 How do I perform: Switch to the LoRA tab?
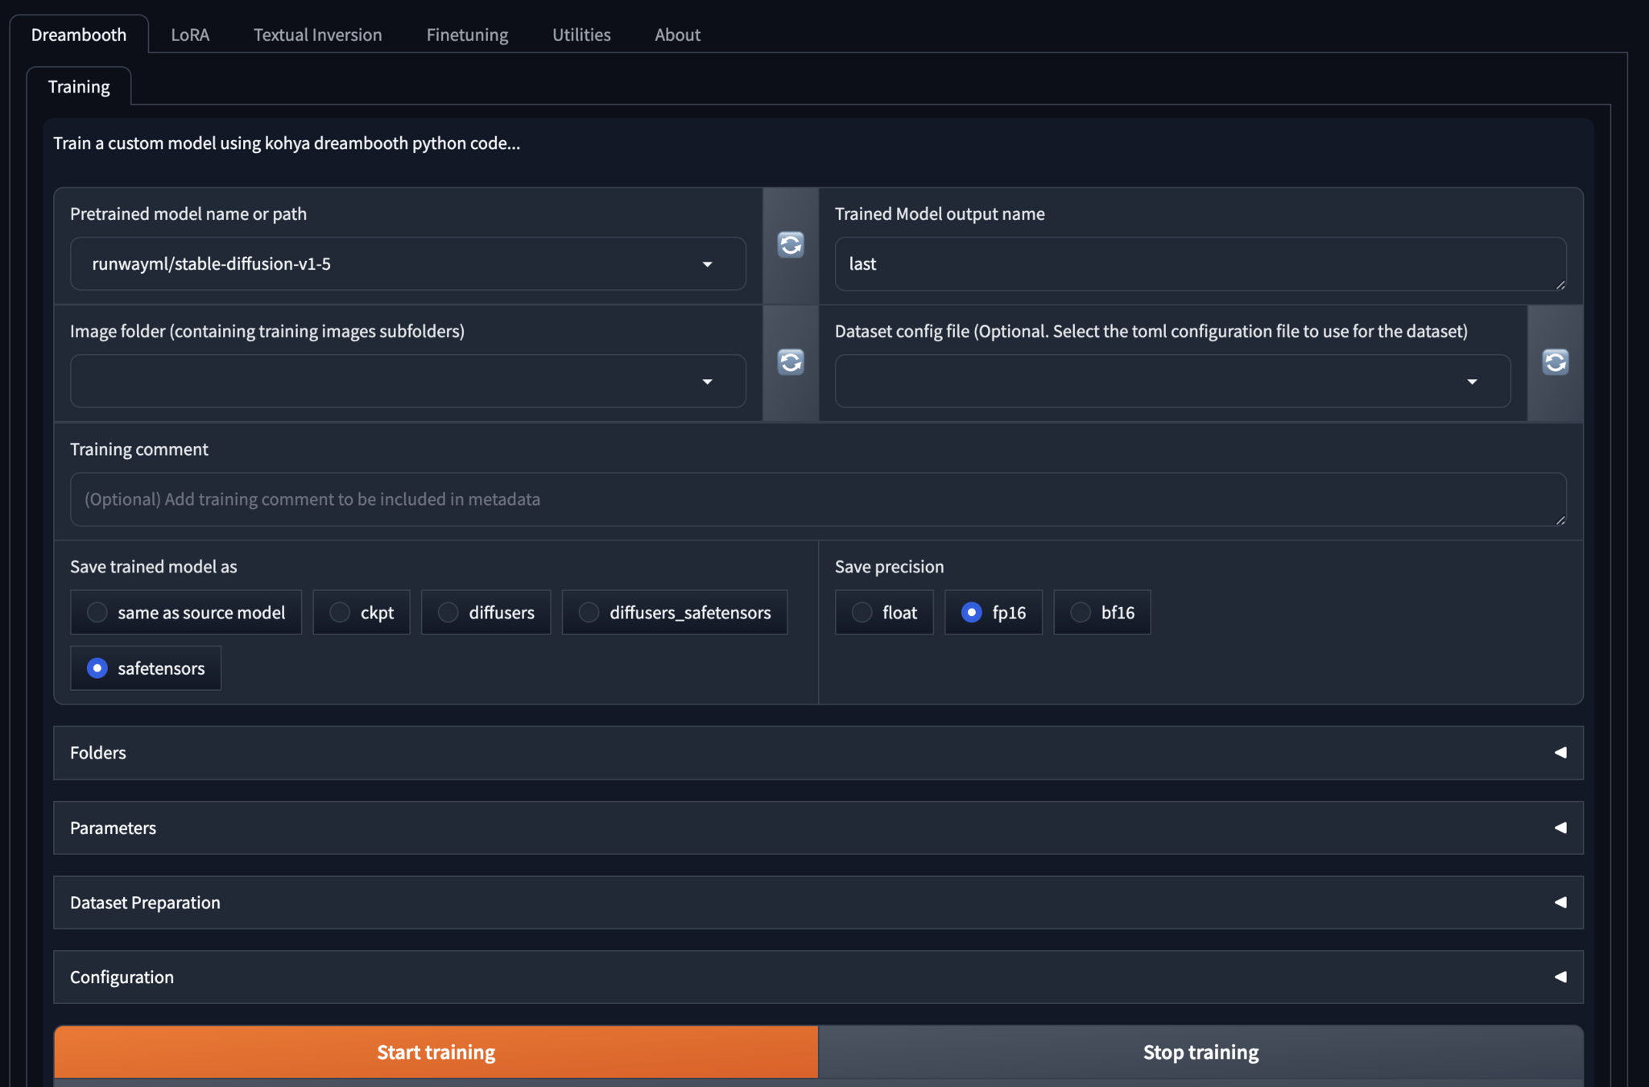[x=190, y=35]
